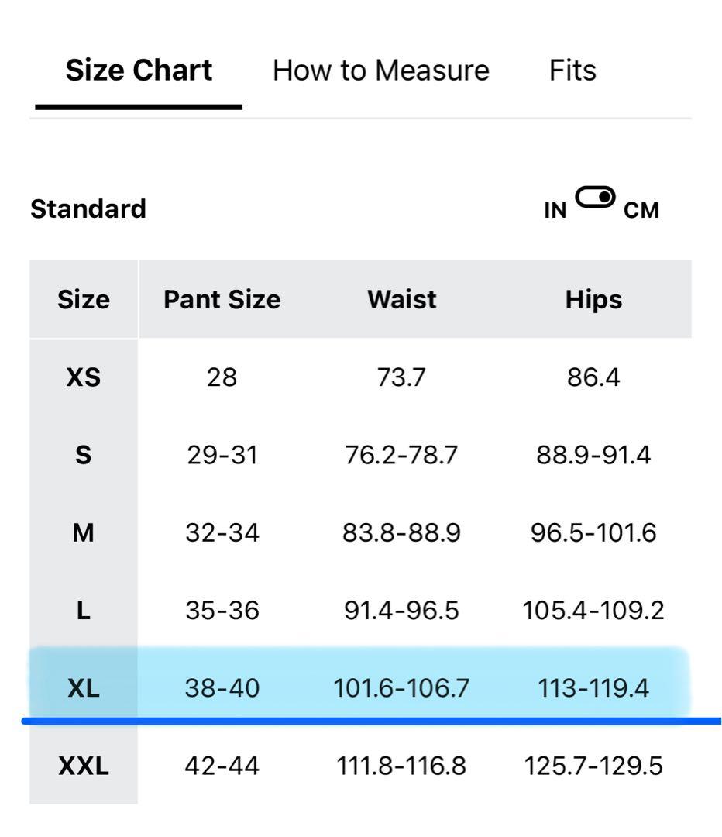Screen dimensions: 722x837
Task: Click the M pant size 32-34
Action: [222, 533]
